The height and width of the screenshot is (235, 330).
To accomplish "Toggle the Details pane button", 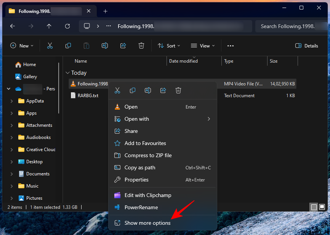I will (x=306, y=46).
